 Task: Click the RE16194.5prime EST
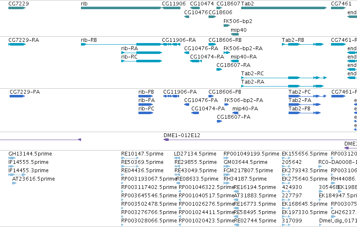[x=236, y=191]
